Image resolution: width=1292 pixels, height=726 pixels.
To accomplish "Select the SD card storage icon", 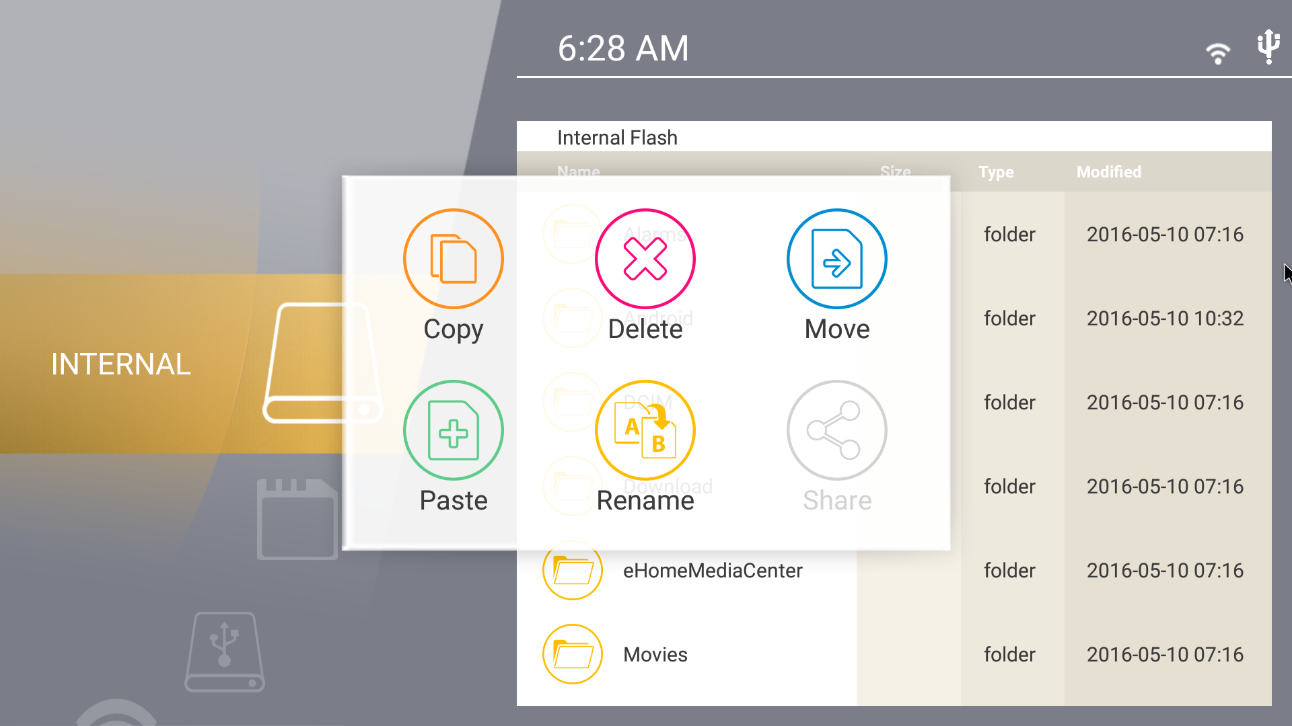I will 297,519.
